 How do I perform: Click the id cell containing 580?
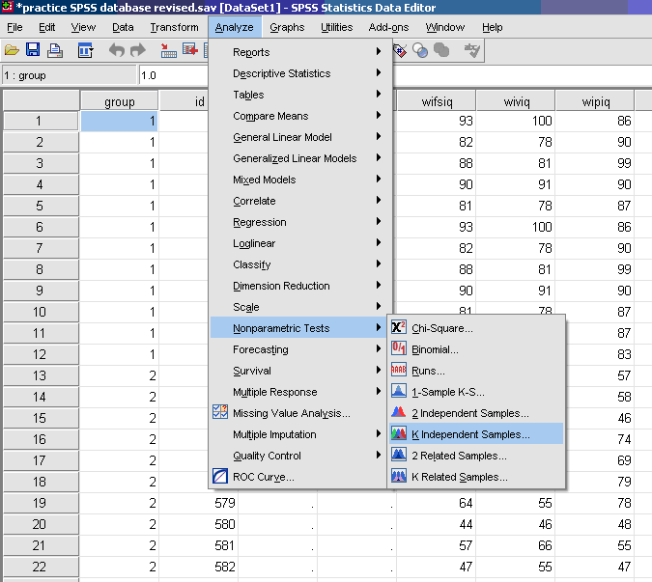point(198,524)
